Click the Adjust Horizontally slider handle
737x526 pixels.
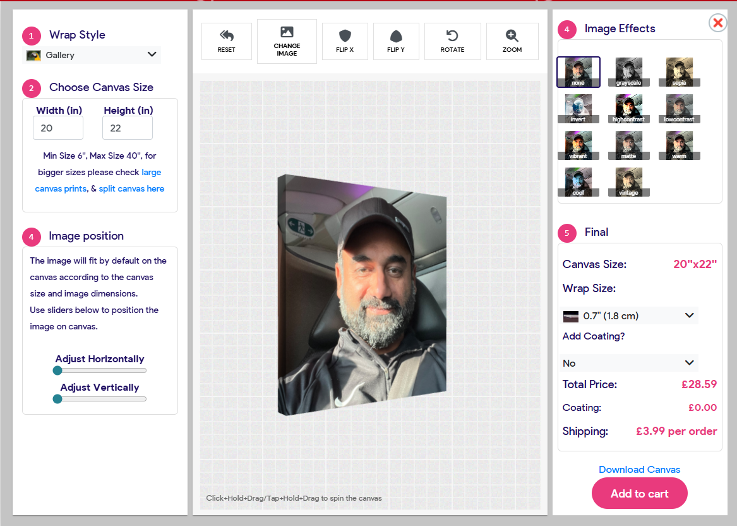(57, 370)
